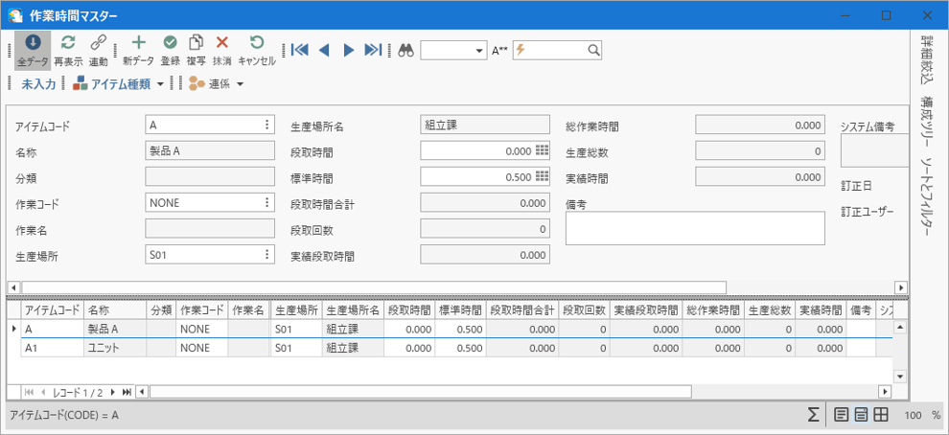
Task: Delete the record with the 抹消 icon
Action: pyautogui.click(x=221, y=50)
